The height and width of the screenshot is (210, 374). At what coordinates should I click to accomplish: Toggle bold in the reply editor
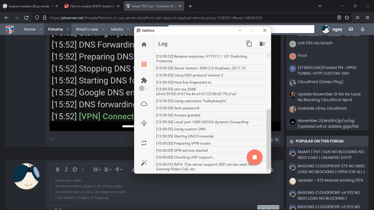[57, 170]
